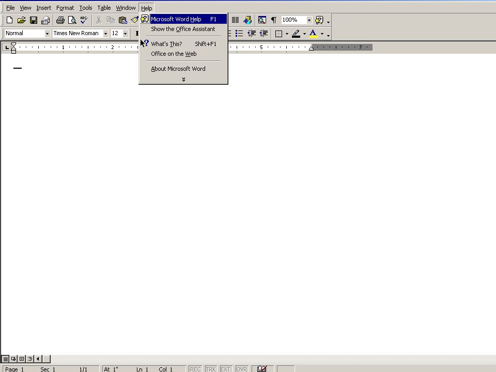The width and height of the screenshot is (496, 372).
Task: Click the Increase Indent icon
Action: (x=263, y=34)
